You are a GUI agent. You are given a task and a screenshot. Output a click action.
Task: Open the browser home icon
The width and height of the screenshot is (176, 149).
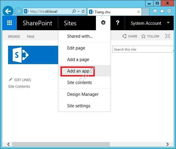pyautogui.click(x=155, y=11)
